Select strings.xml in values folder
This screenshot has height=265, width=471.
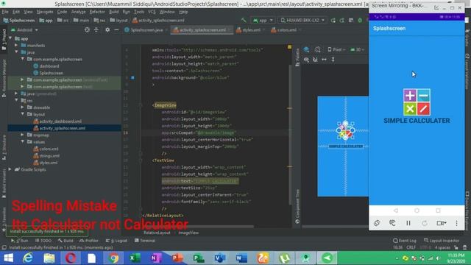click(46, 156)
